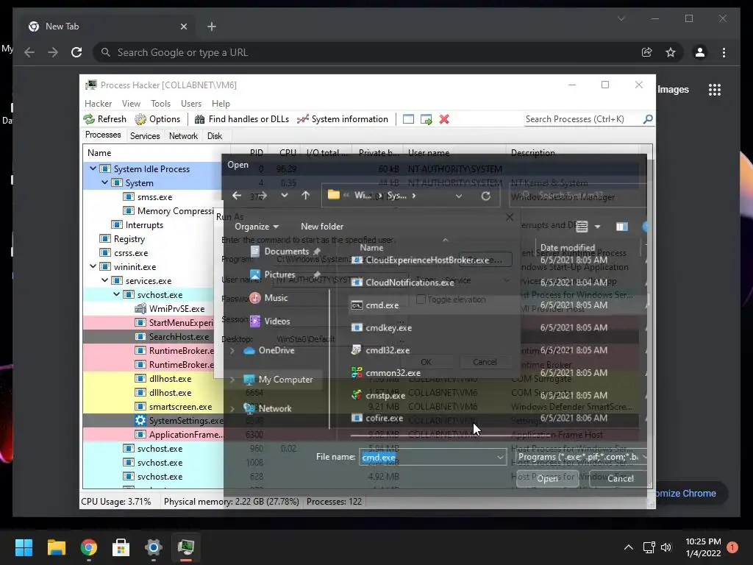
Task: Click the red X terminate icon
Action: (x=444, y=119)
